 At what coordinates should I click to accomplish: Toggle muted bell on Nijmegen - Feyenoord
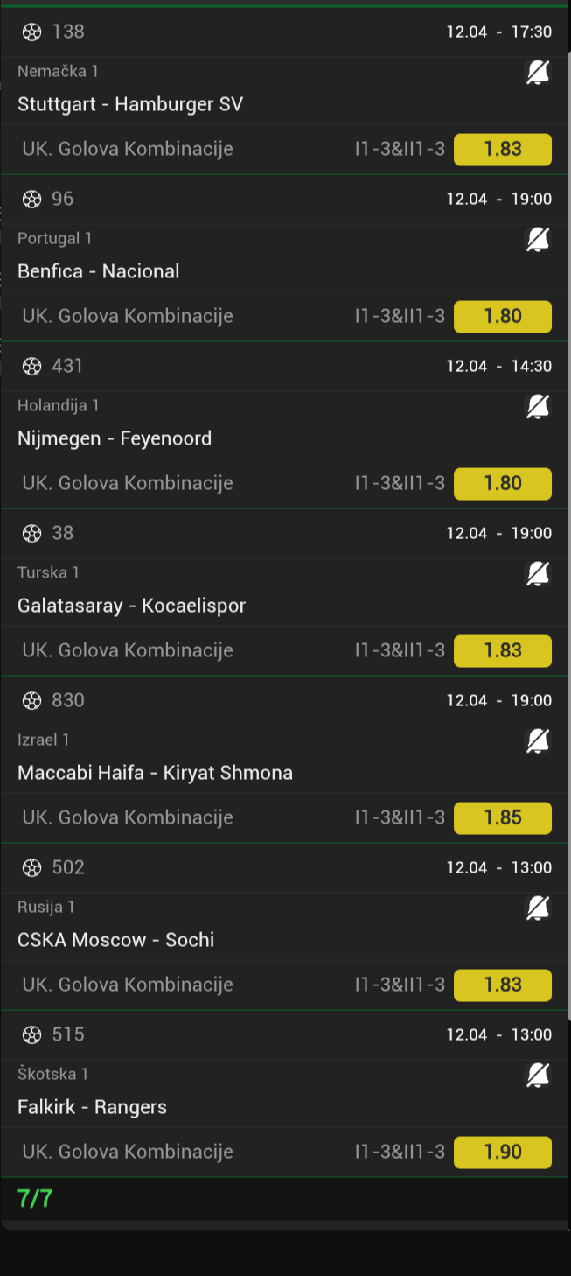tap(538, 407)
